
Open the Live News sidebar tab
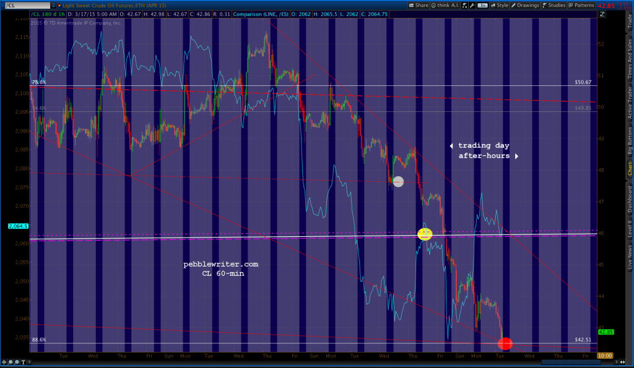click(630, 257)
